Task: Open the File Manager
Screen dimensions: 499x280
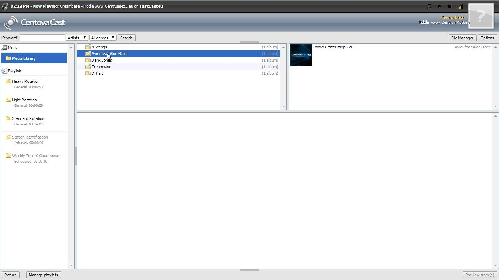Action: point(462,38)
